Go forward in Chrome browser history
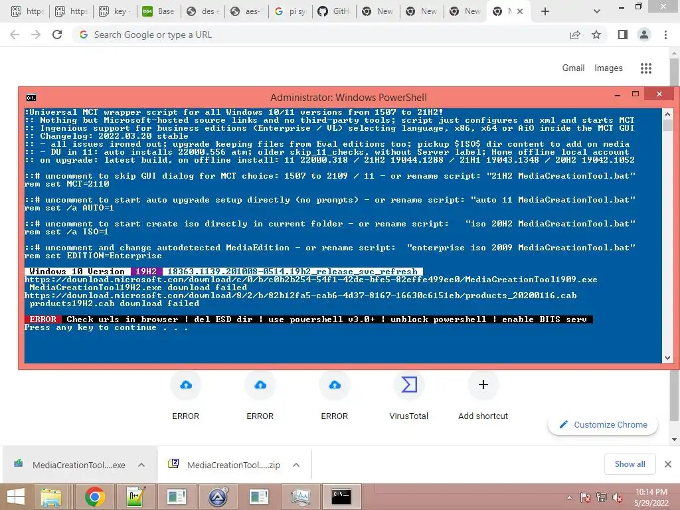This screenshot has width=680, height=510. (x=36, y=35)
